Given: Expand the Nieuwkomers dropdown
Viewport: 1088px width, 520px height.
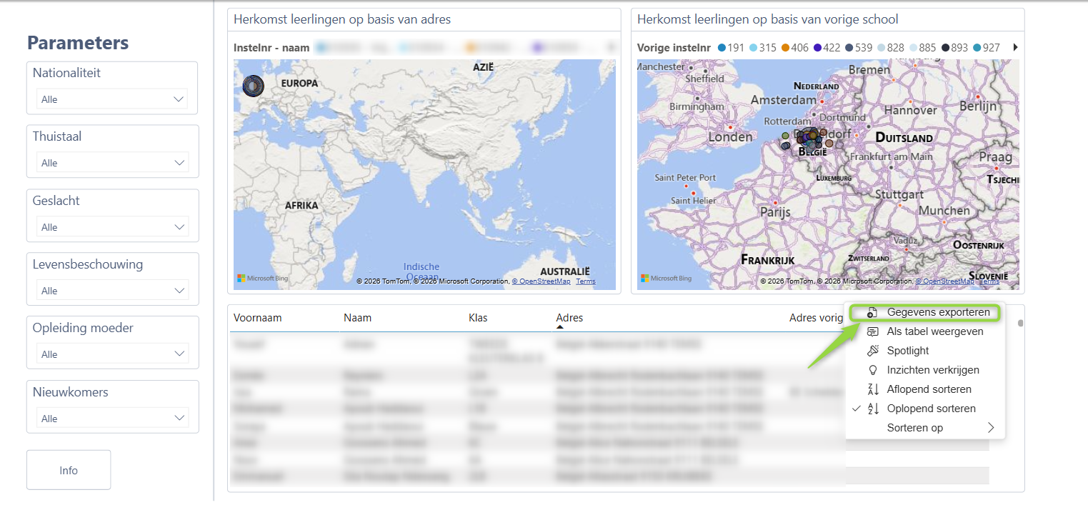Looking at the screenshot, I should pyautogui.click(x=112, y=419).
